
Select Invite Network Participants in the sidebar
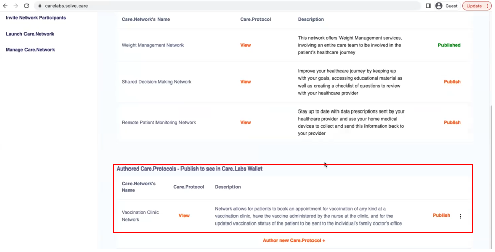click(x=36, y=18)
